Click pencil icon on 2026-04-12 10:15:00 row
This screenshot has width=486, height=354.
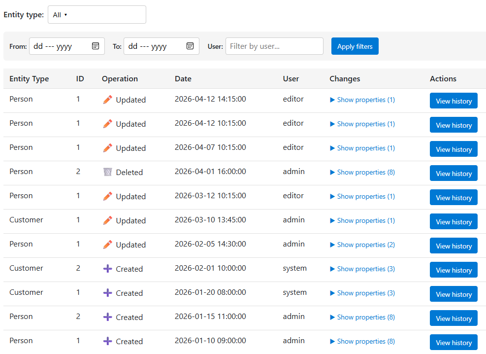point(107,124)
